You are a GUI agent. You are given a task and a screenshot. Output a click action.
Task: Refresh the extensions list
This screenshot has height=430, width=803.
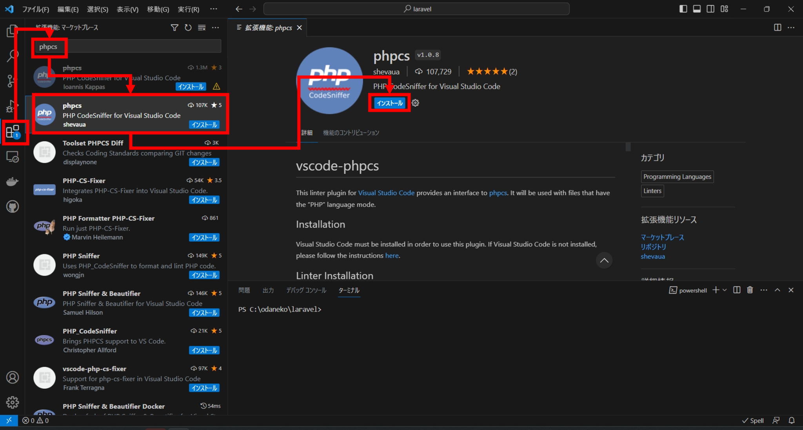click(x=188, y=27)
